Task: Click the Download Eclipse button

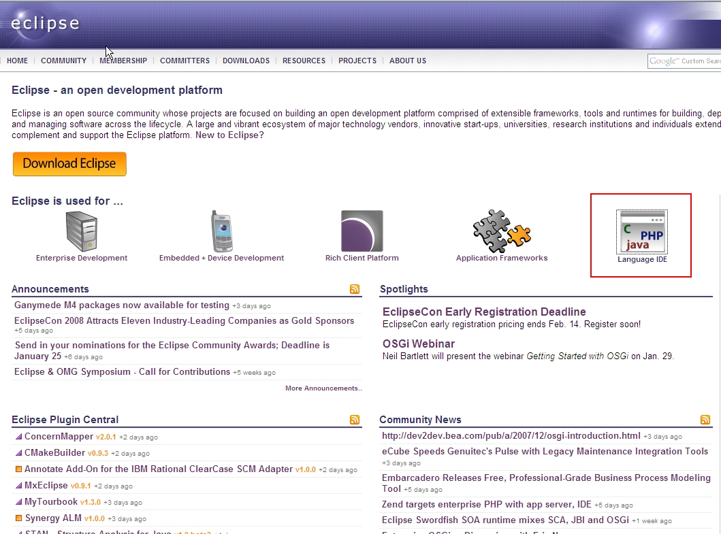Action: click(69, 164)
